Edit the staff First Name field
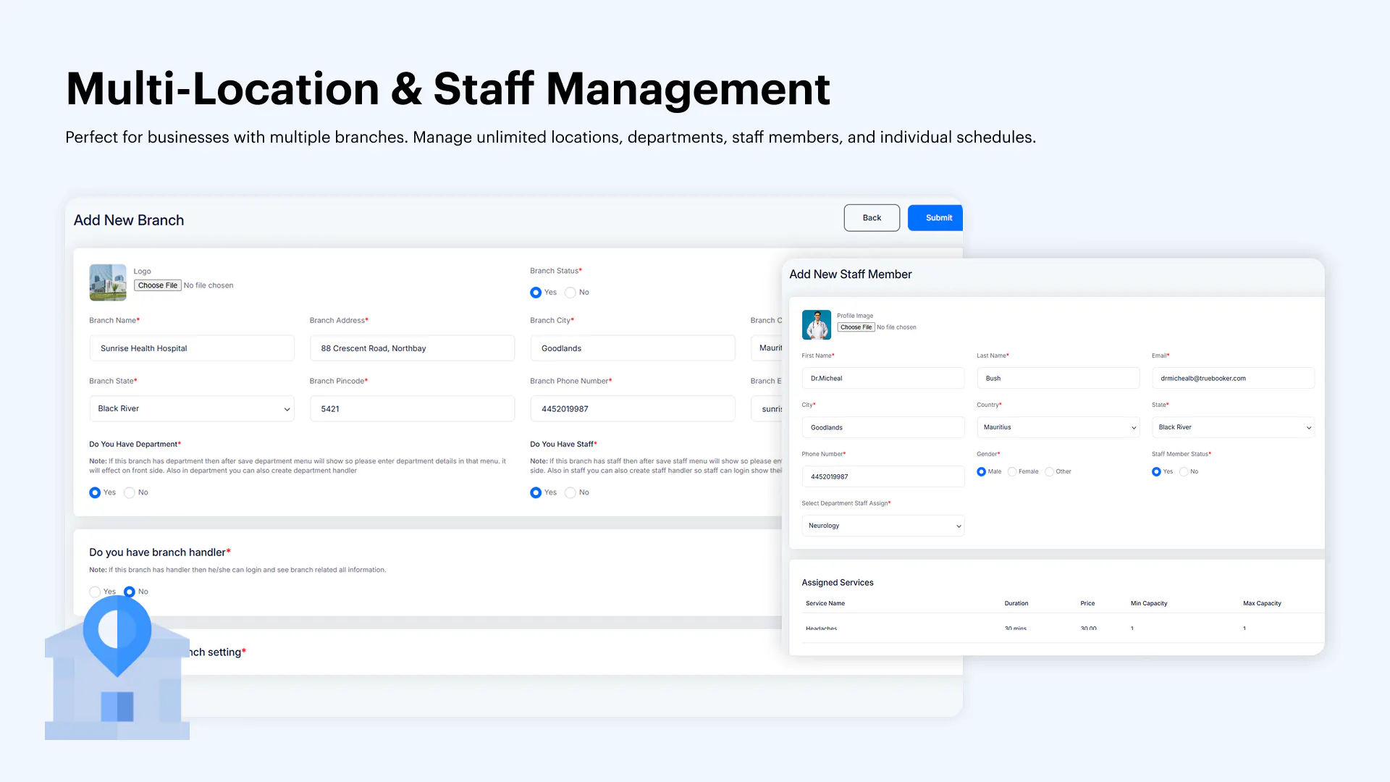 (x=883, y=378)
